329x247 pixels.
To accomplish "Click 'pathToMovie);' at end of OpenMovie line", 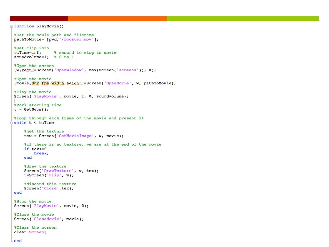I will point(160,83).
